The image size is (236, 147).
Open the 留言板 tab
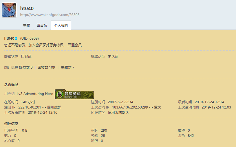[42, 25]
